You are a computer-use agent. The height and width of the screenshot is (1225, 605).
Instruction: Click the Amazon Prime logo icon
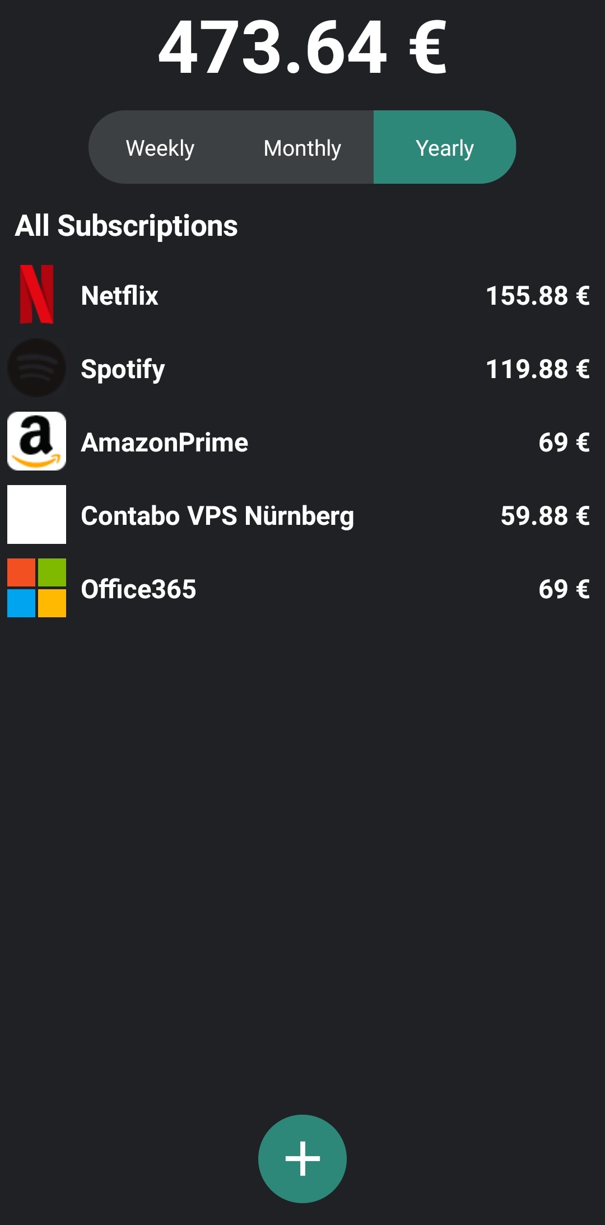[36, 443]
